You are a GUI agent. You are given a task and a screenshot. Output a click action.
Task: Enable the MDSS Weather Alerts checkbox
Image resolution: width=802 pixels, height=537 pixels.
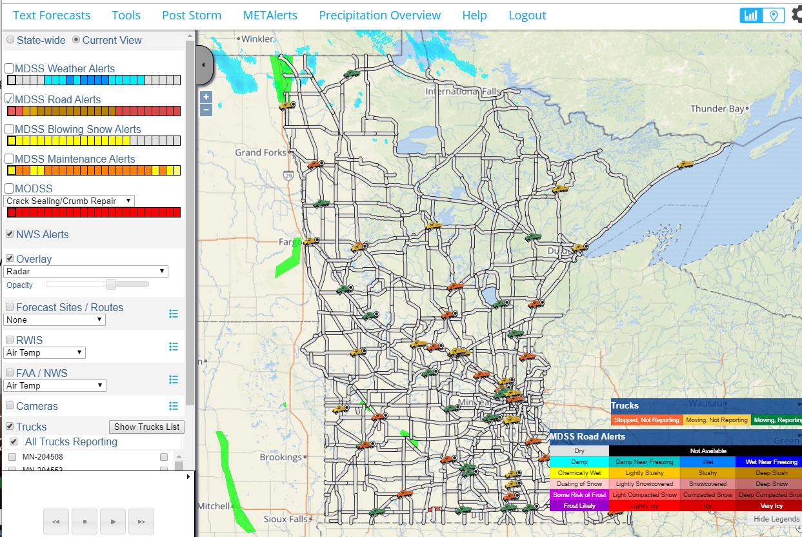10,68
